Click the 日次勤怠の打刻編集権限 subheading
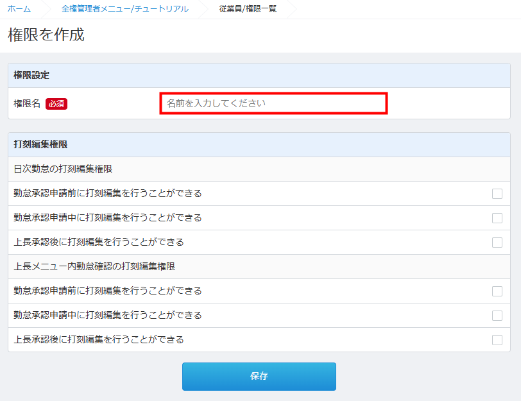 [63, 169]
